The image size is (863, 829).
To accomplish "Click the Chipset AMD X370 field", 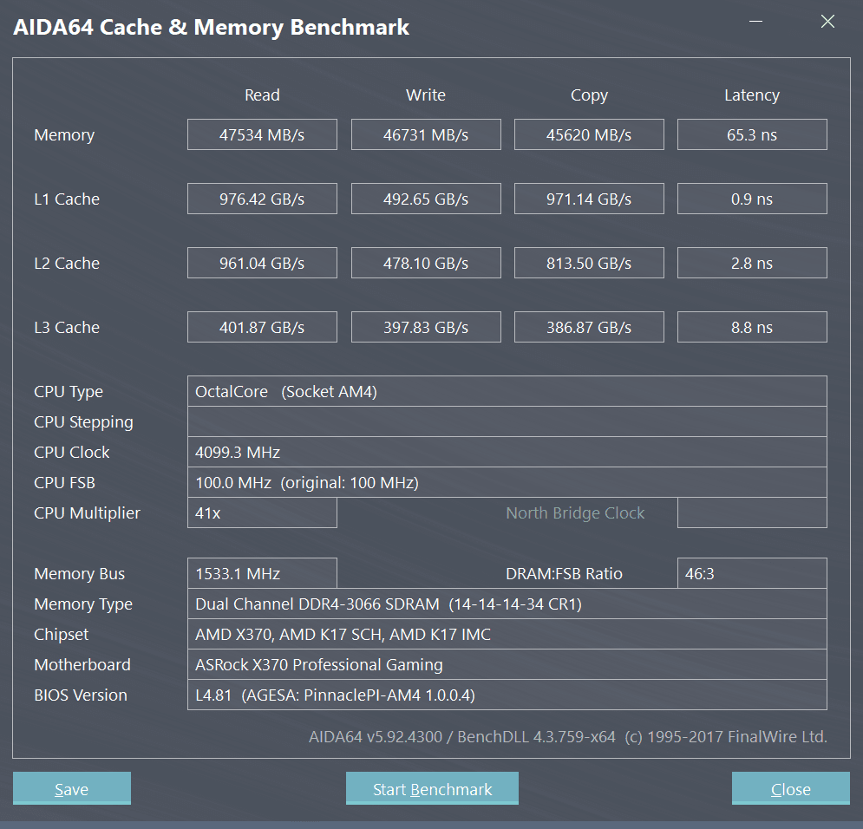I will [507, 634].
